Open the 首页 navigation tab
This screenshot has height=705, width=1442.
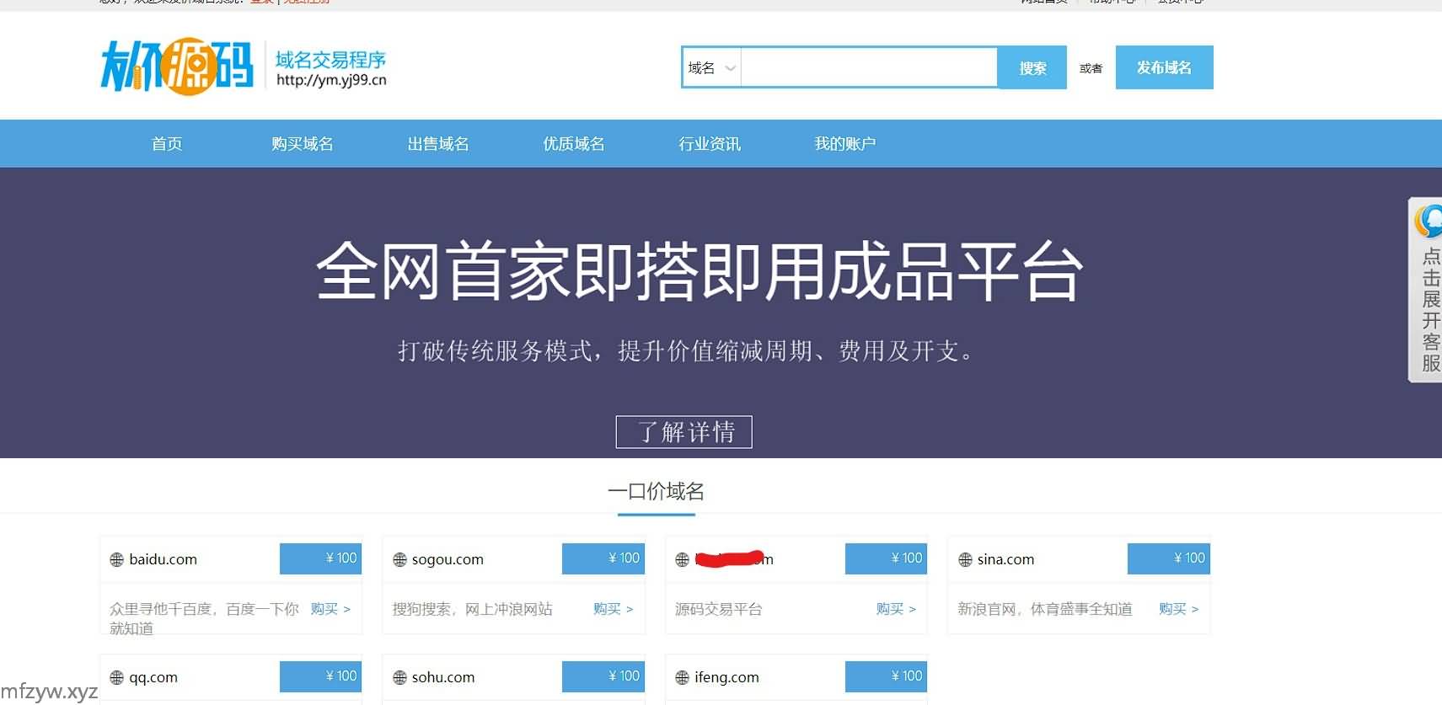pos(167,144)
